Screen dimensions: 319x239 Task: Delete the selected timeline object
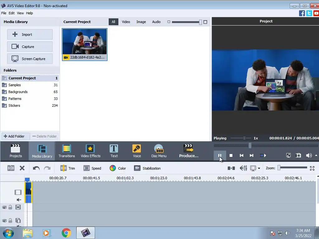coord(22,168)
